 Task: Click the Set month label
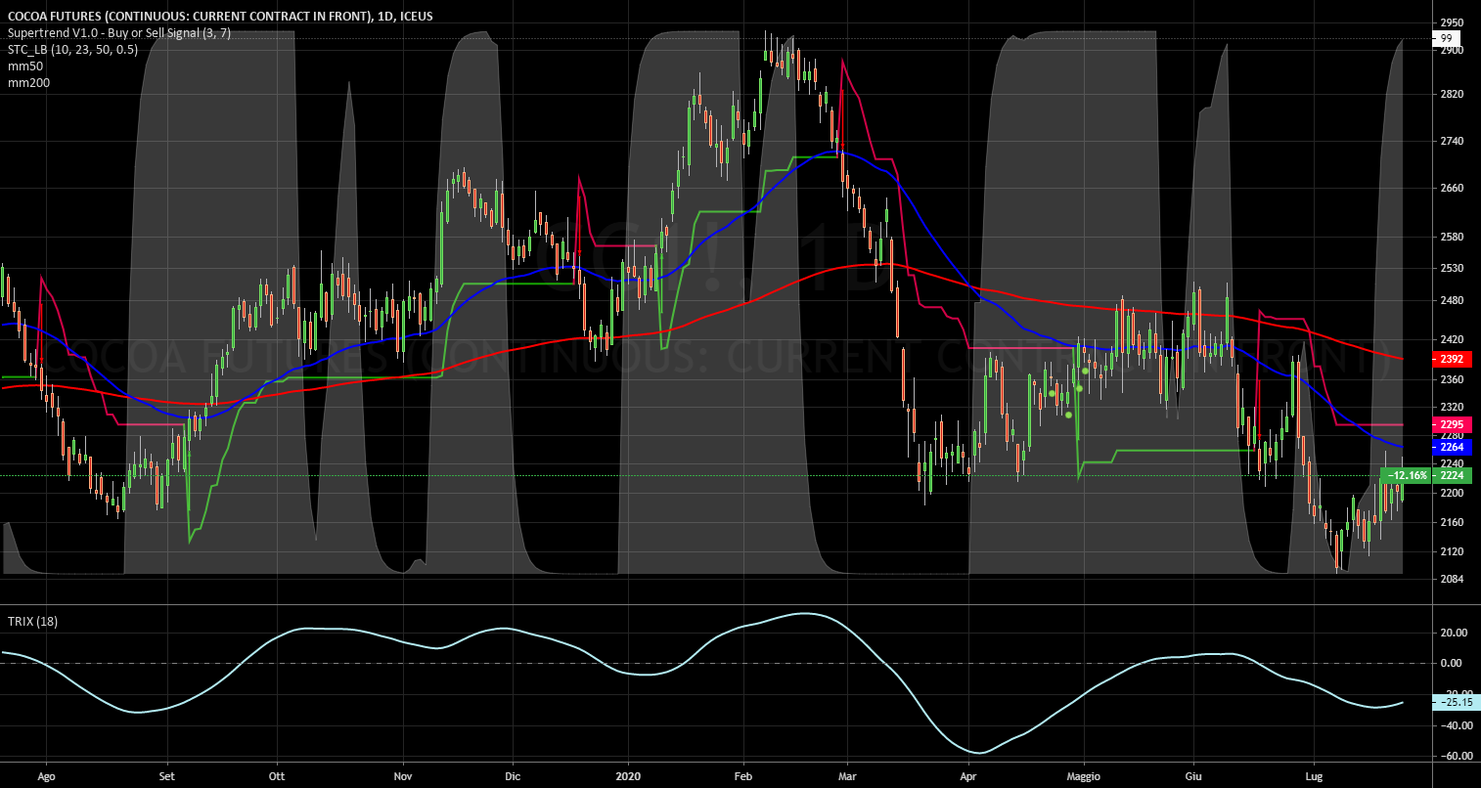coord(166,777)
